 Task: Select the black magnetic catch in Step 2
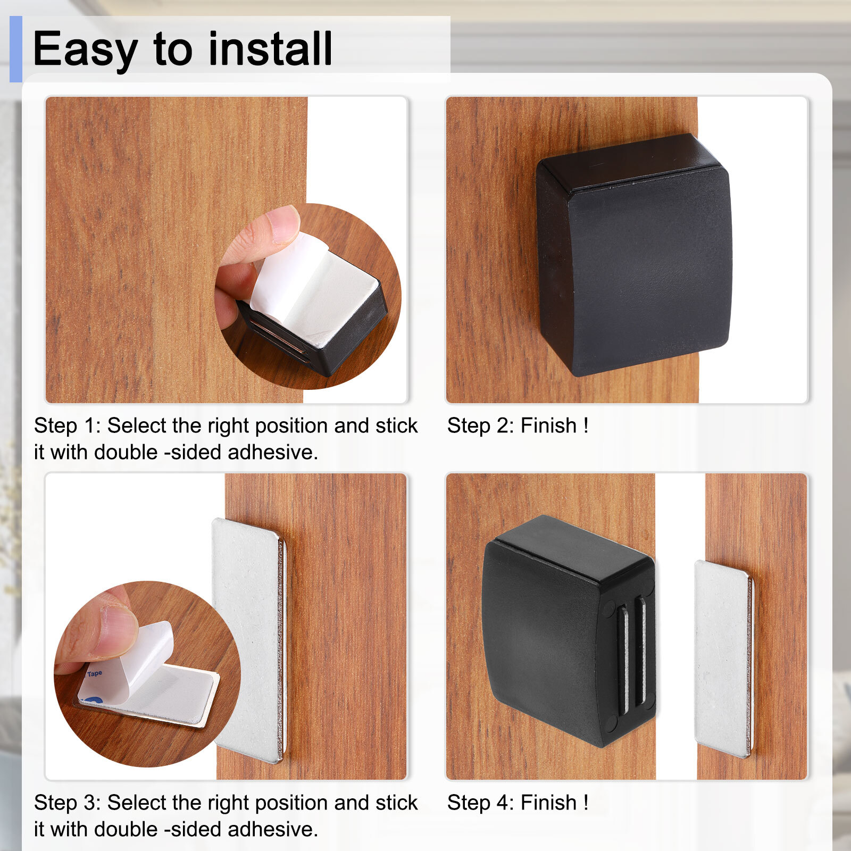pyautogui.click(x=634, y=255)
